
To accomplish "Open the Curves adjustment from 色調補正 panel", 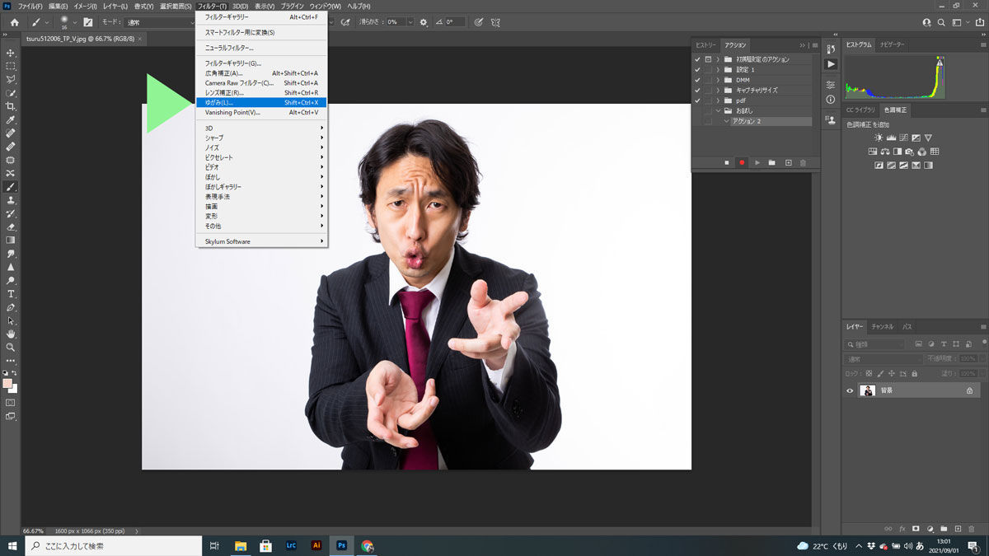I will pos(903,138).
